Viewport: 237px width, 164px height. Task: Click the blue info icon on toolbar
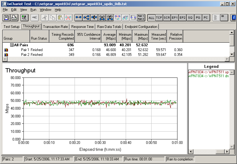coord(234,18)
